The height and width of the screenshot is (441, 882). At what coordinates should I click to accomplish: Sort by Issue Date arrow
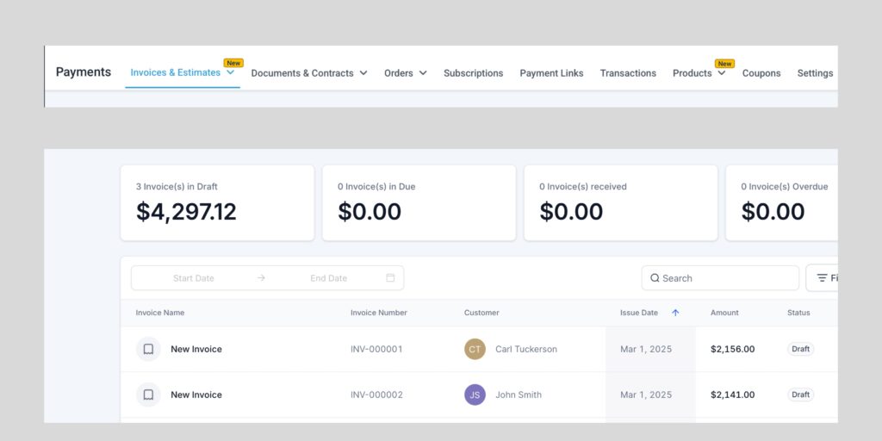coord(675,313)
